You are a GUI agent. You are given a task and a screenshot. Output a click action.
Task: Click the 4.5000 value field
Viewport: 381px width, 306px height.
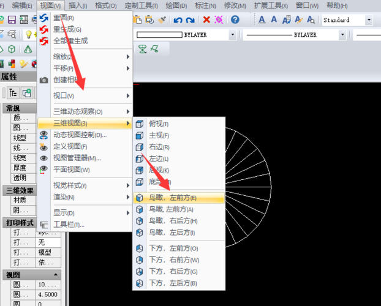48,294
